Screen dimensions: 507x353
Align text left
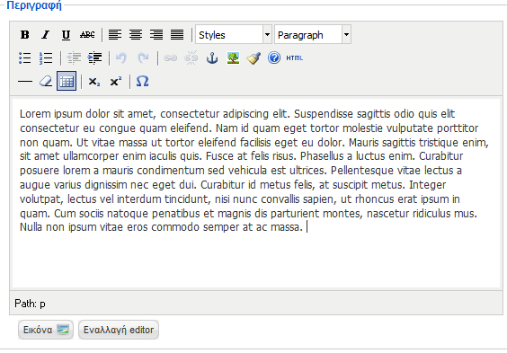pos(115,34)
